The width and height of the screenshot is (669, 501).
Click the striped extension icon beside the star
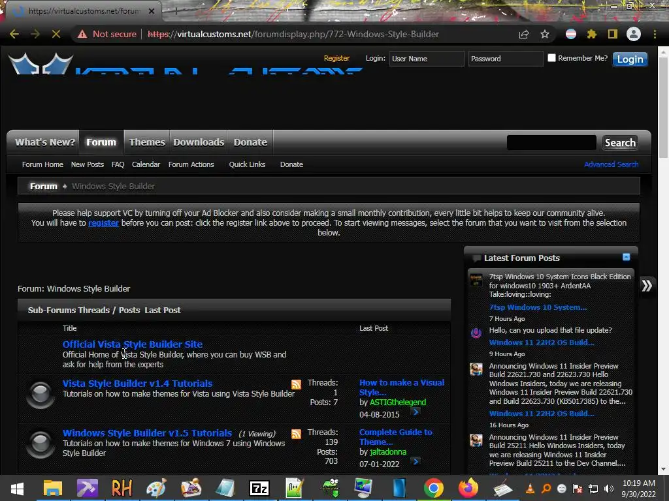[571, 34]
